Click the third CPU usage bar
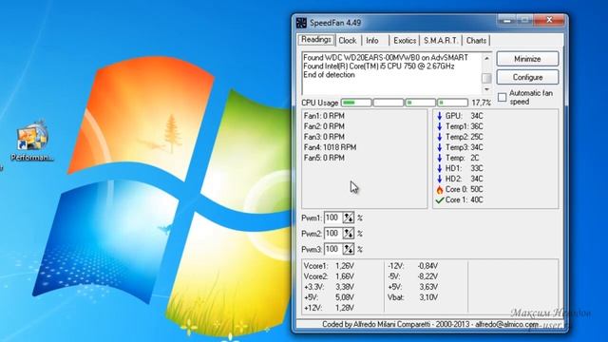This screenshot has width=608, height=342. 420,103
